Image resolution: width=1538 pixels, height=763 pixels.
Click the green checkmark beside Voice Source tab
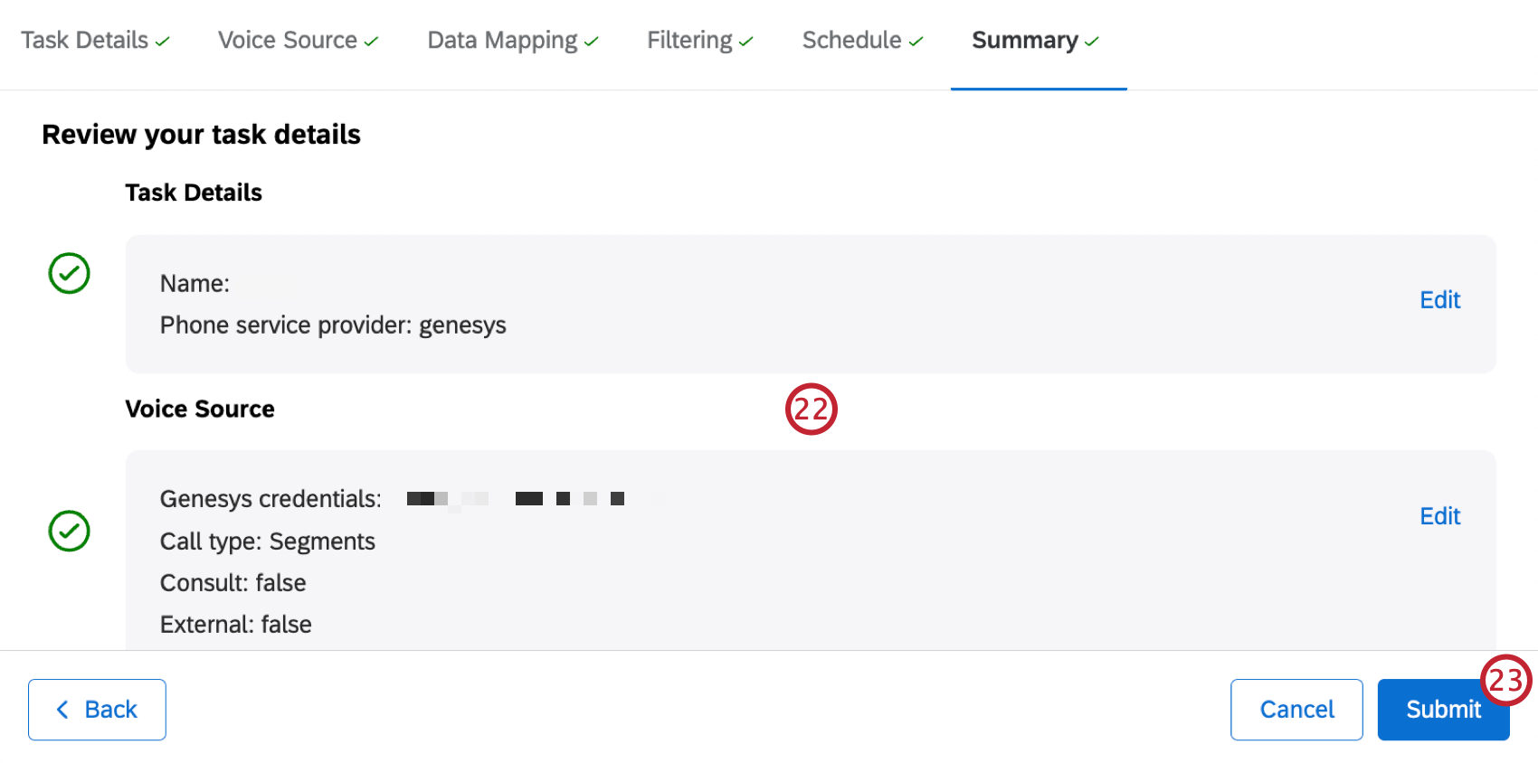pos(371,40)
